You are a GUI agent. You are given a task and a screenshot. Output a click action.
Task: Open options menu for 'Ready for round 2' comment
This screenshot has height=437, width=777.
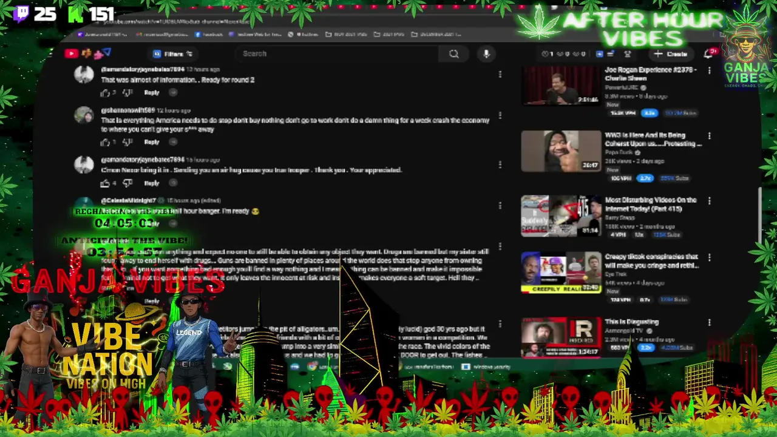click(x=500, y=74)
